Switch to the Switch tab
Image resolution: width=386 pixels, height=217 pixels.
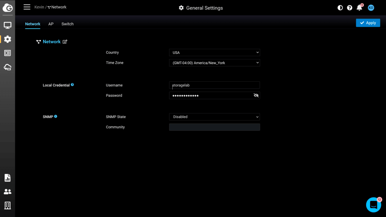click(x=67, y=24)
